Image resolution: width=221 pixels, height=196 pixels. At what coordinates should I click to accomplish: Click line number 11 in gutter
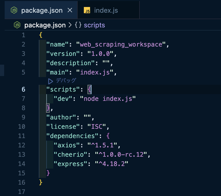(x=21, y=136)
